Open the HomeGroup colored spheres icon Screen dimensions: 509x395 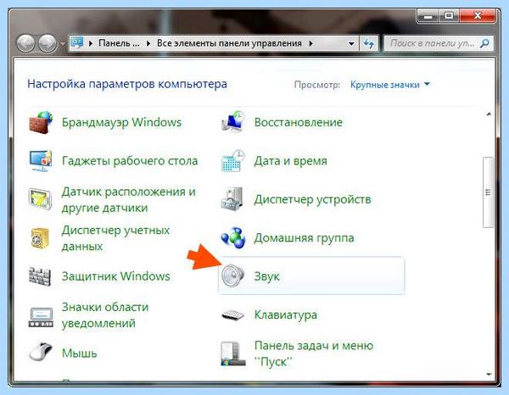pos(232,238)
